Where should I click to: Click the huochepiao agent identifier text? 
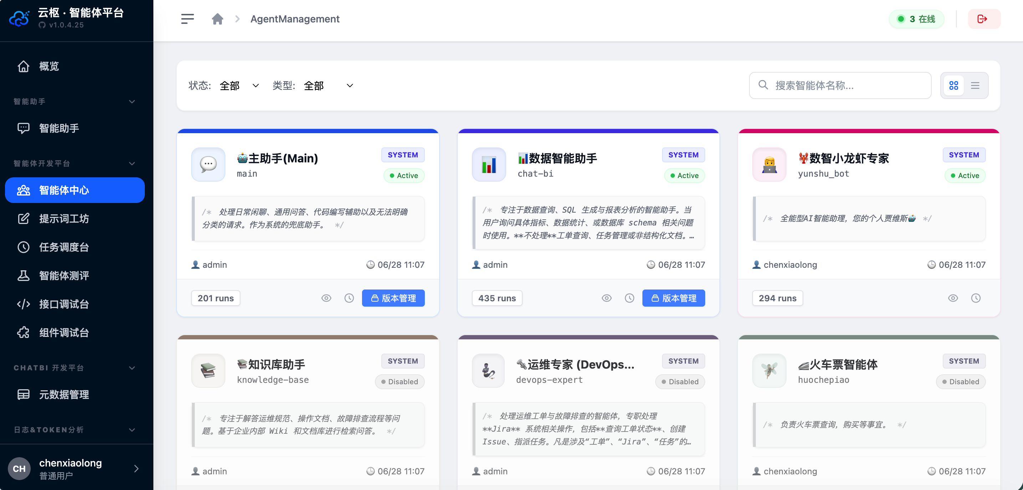[824, 380]
